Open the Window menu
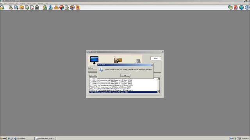250x140 pixels. click(41, 3)
